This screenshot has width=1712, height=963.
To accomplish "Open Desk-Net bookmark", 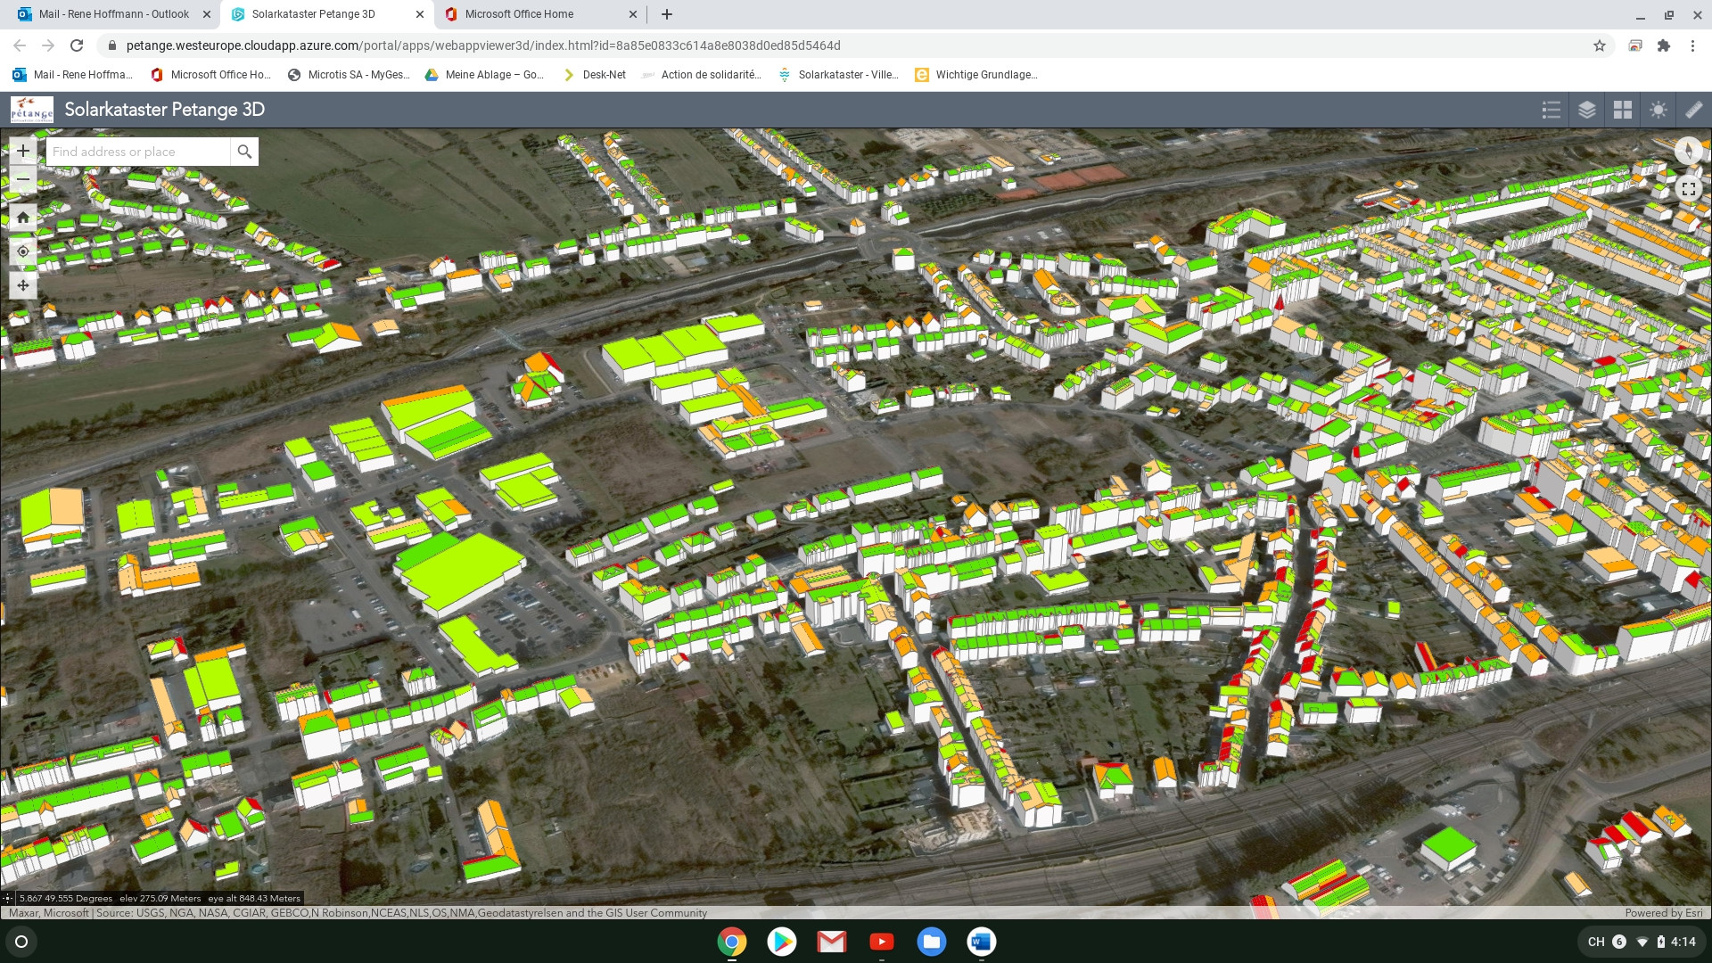I will [595, 75].
